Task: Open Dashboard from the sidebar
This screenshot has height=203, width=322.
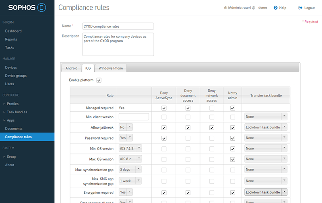Action: click(x=13, y=31)
